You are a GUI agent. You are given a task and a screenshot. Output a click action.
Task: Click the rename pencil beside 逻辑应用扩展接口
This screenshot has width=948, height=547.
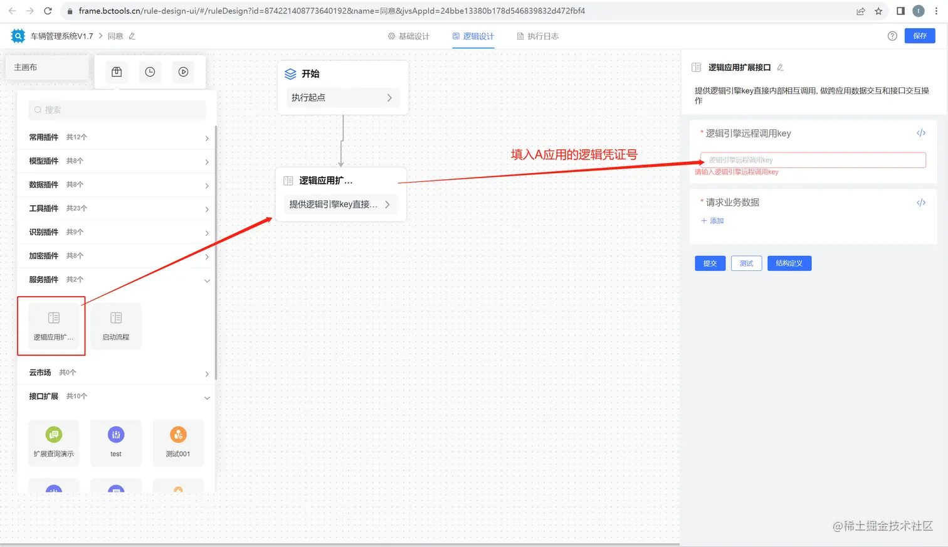780,67
